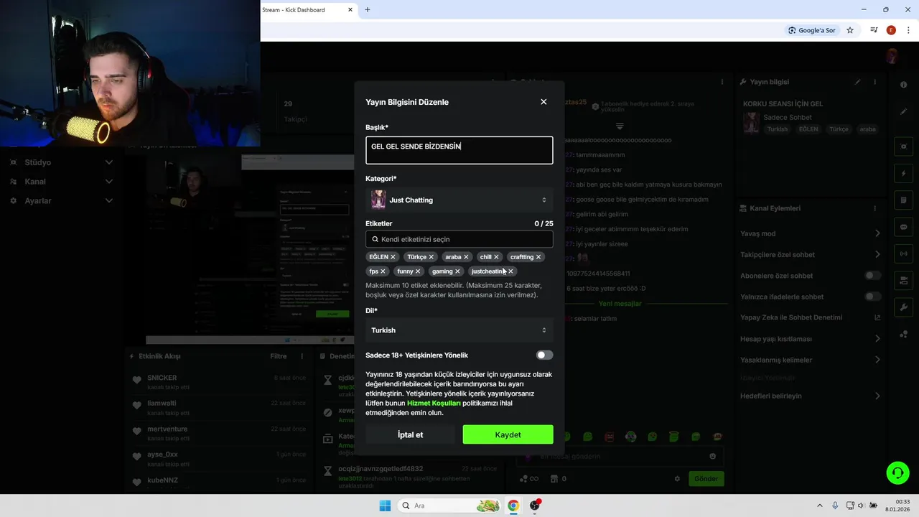Open the Etkinlik Akışı three-dot menu
Image resolution: width=919 pixels, height=517 pixels.
[302, 356]
